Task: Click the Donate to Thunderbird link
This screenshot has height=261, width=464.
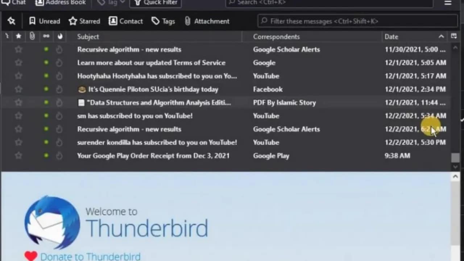Action: click(90, 256)
